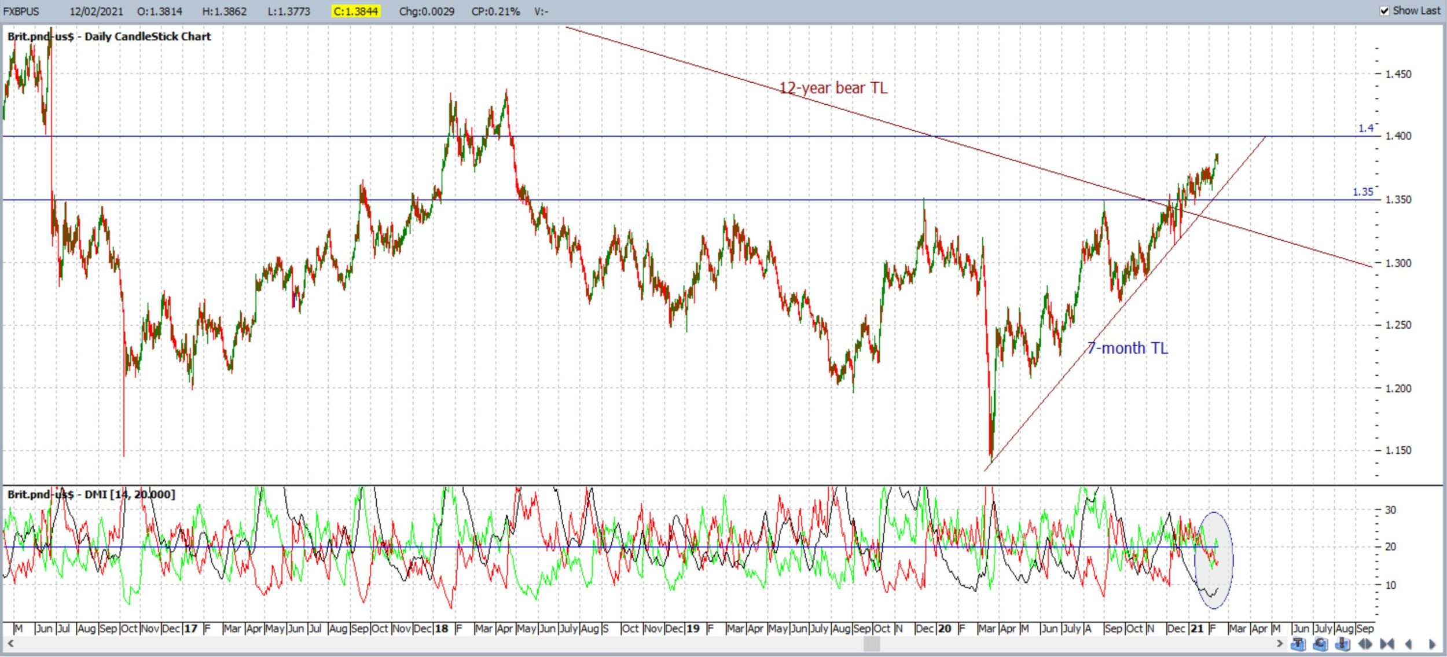The width and height of the screenshot is (1447, 657).
Task: Click the high value H:1.3862
Action: [x=225, y=12]
